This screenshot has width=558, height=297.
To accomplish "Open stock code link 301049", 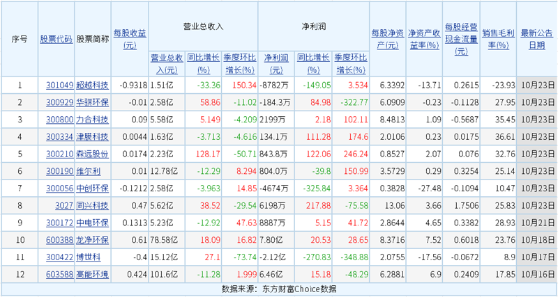I will click(x=59, y=85).
